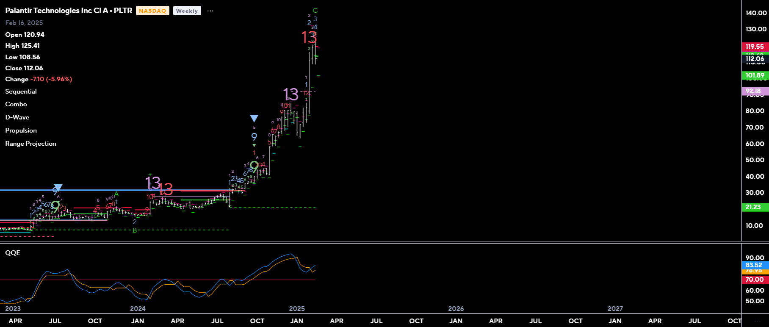Toggle the Combo indicator label

(x=16, y=104)
